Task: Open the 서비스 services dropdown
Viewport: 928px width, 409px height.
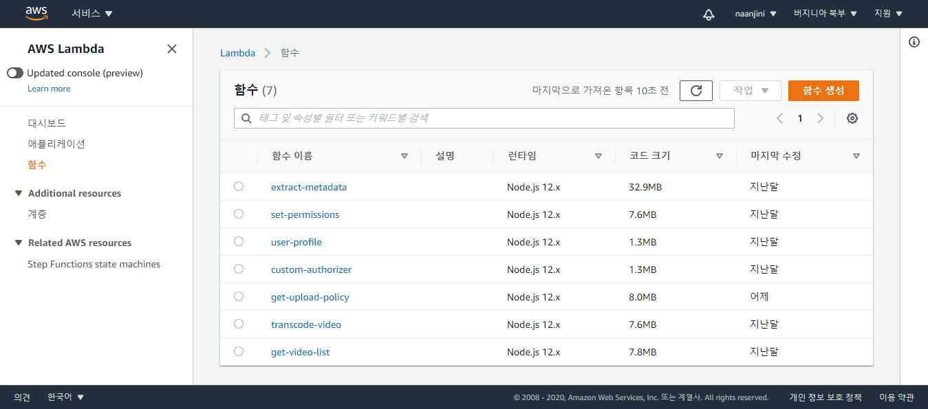Action: tap(92, 14)
